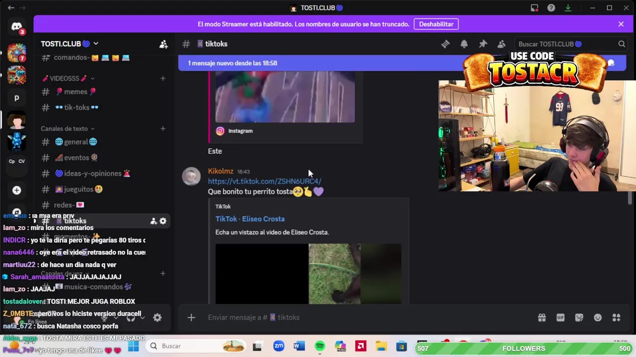636x357 pixels.
Task: Click Kikolmz's avatar
Action: [x=191, y=177]
